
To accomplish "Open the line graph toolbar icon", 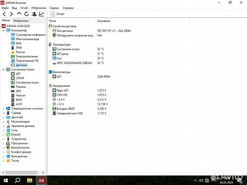I will click(x=42, y=14).
